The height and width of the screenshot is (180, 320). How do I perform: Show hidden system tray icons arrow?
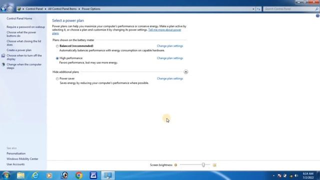pyautogui.click(x=273, y=175)
